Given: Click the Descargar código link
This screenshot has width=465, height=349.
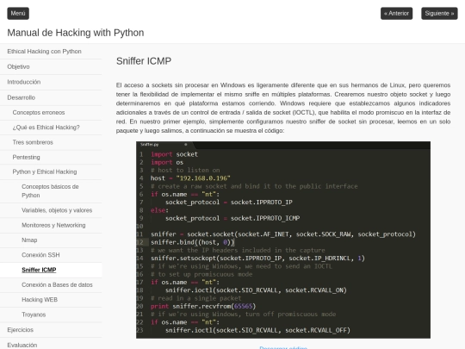Looking at the screenshot, I should 283,347.
